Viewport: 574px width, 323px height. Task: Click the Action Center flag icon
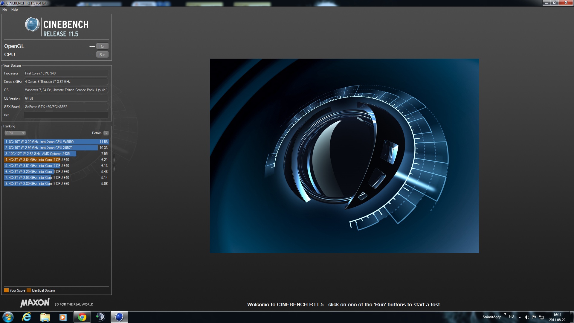pyautogui.click(x=534, y=317)
